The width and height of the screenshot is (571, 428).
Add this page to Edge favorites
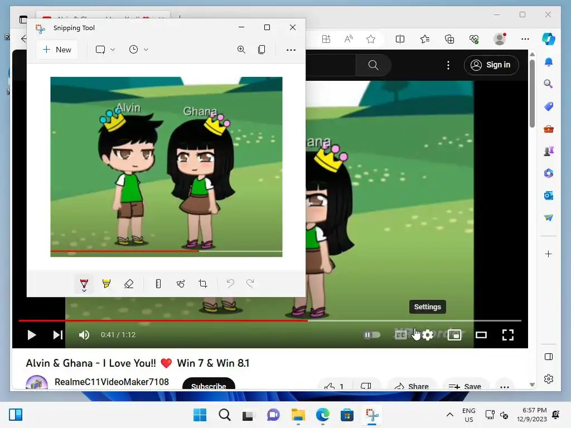(371, 39)
